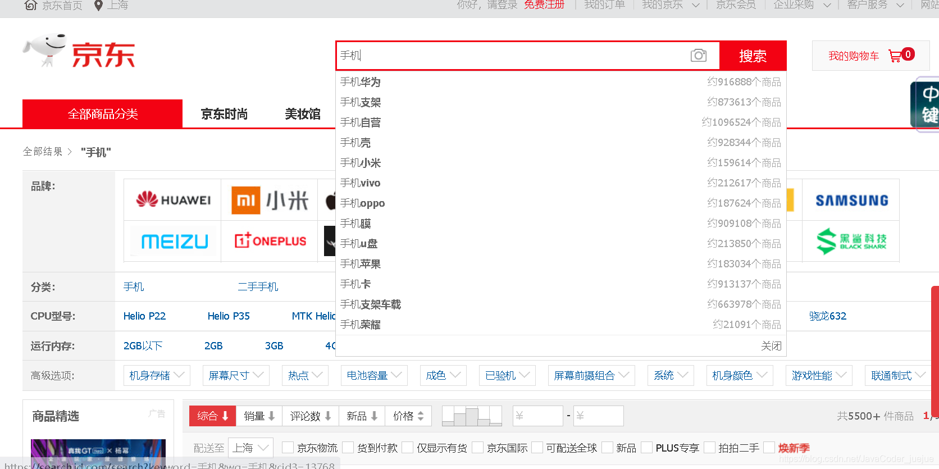Select the SAMSUNG brand logo
The image size is (939, 469).
pyautogui.click(x=851, y=201)
